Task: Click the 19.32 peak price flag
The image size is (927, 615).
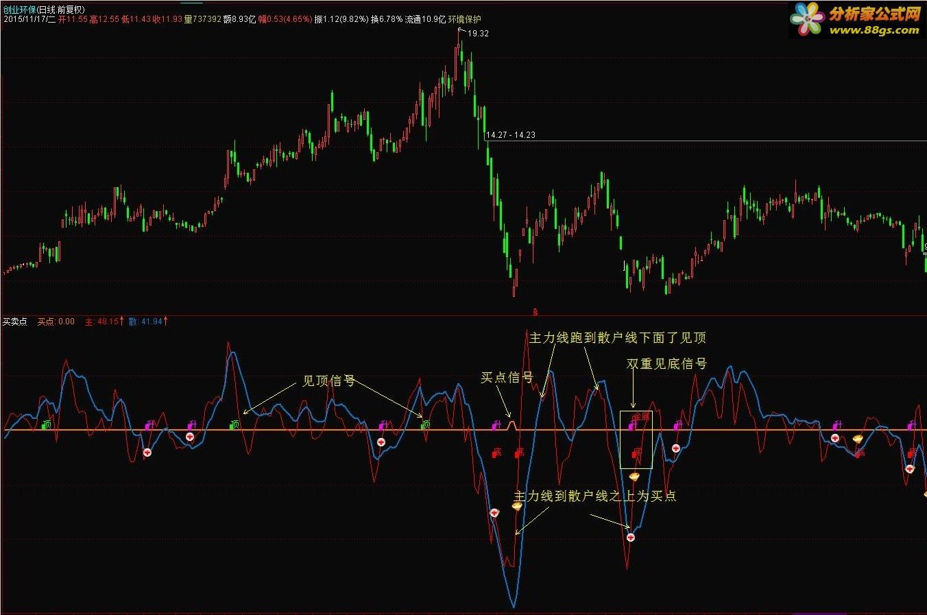Action: click(478, 34)
